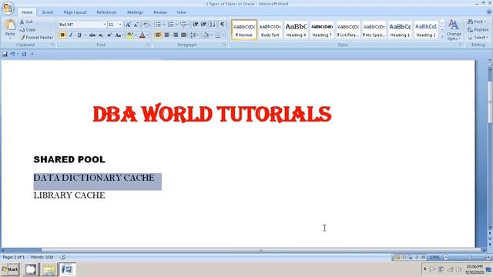Switch to Insert tab
The width and height of the screenshot is (493, 277).
click(48, 12)
